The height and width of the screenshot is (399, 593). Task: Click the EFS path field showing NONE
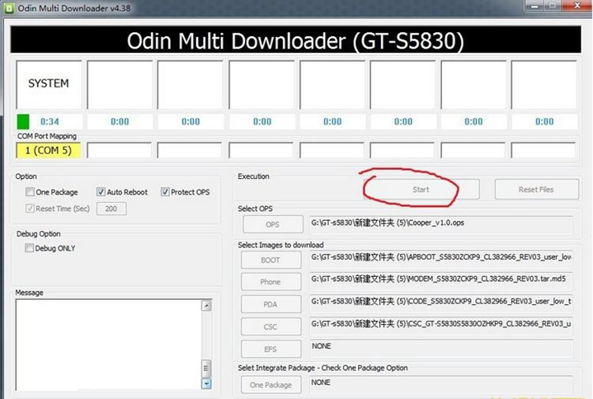[x=441, y=349]
